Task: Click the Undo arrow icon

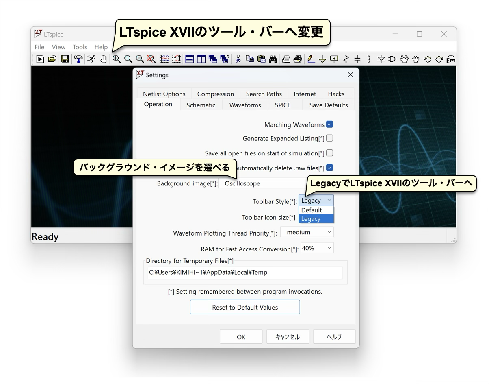Action: tap(427, 59)
